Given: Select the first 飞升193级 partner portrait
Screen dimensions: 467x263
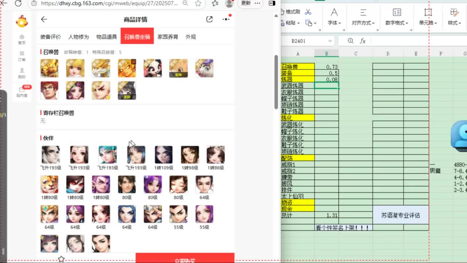Looking at the screenshot, I should coord(50,155).
